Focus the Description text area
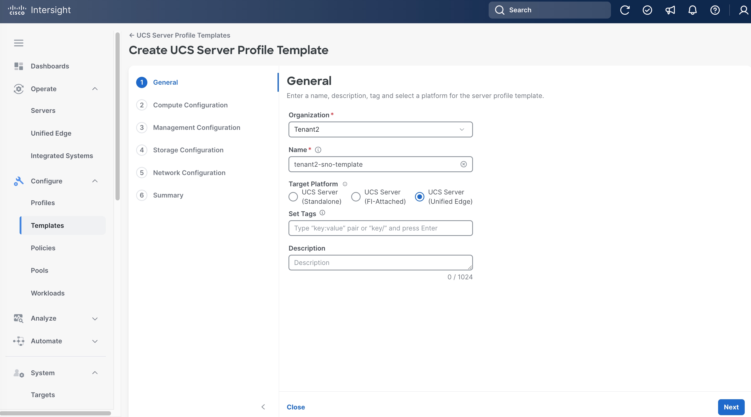Viewport: 751px width, 417px height. (380, 263)
